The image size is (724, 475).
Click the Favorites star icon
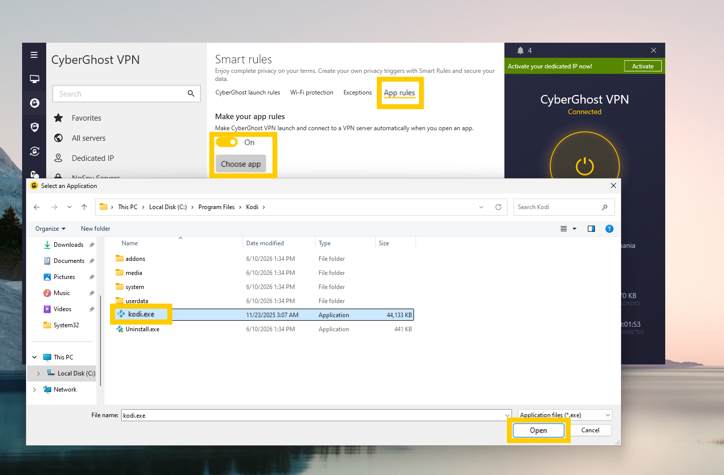tap(58, 118)
